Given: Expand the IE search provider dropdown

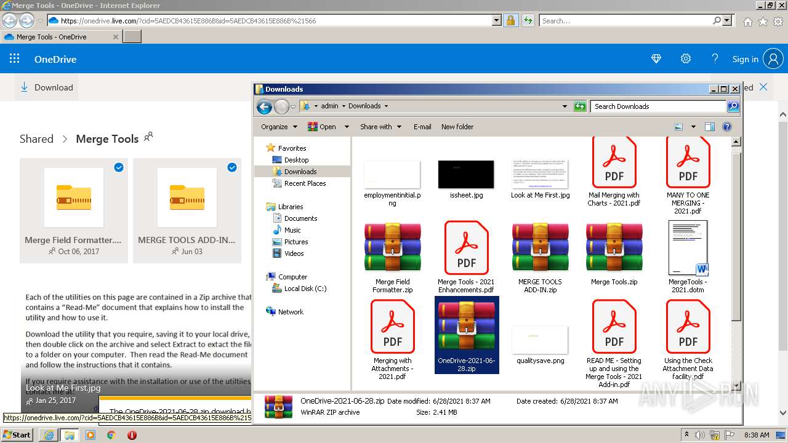Looking at the screenshot, I should tap(728, 20).
